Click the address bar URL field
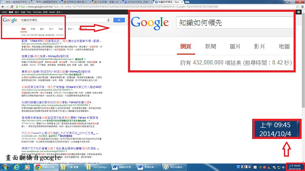The height and width of the screenshot is (171, 305). pos(155,7)
